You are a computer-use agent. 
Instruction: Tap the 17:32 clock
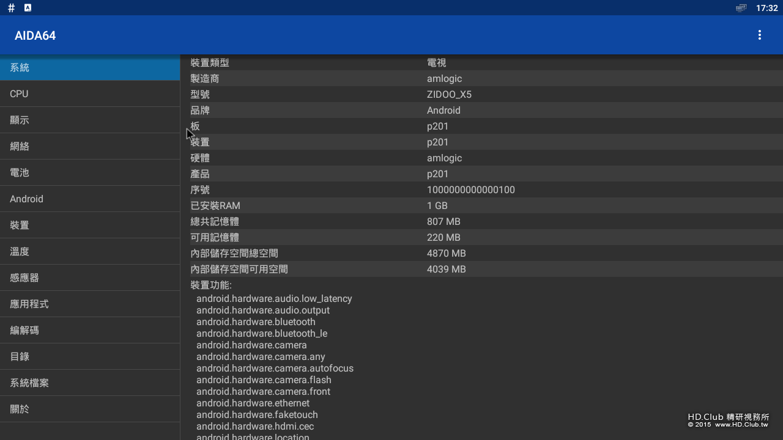click(x=767, y=8)
